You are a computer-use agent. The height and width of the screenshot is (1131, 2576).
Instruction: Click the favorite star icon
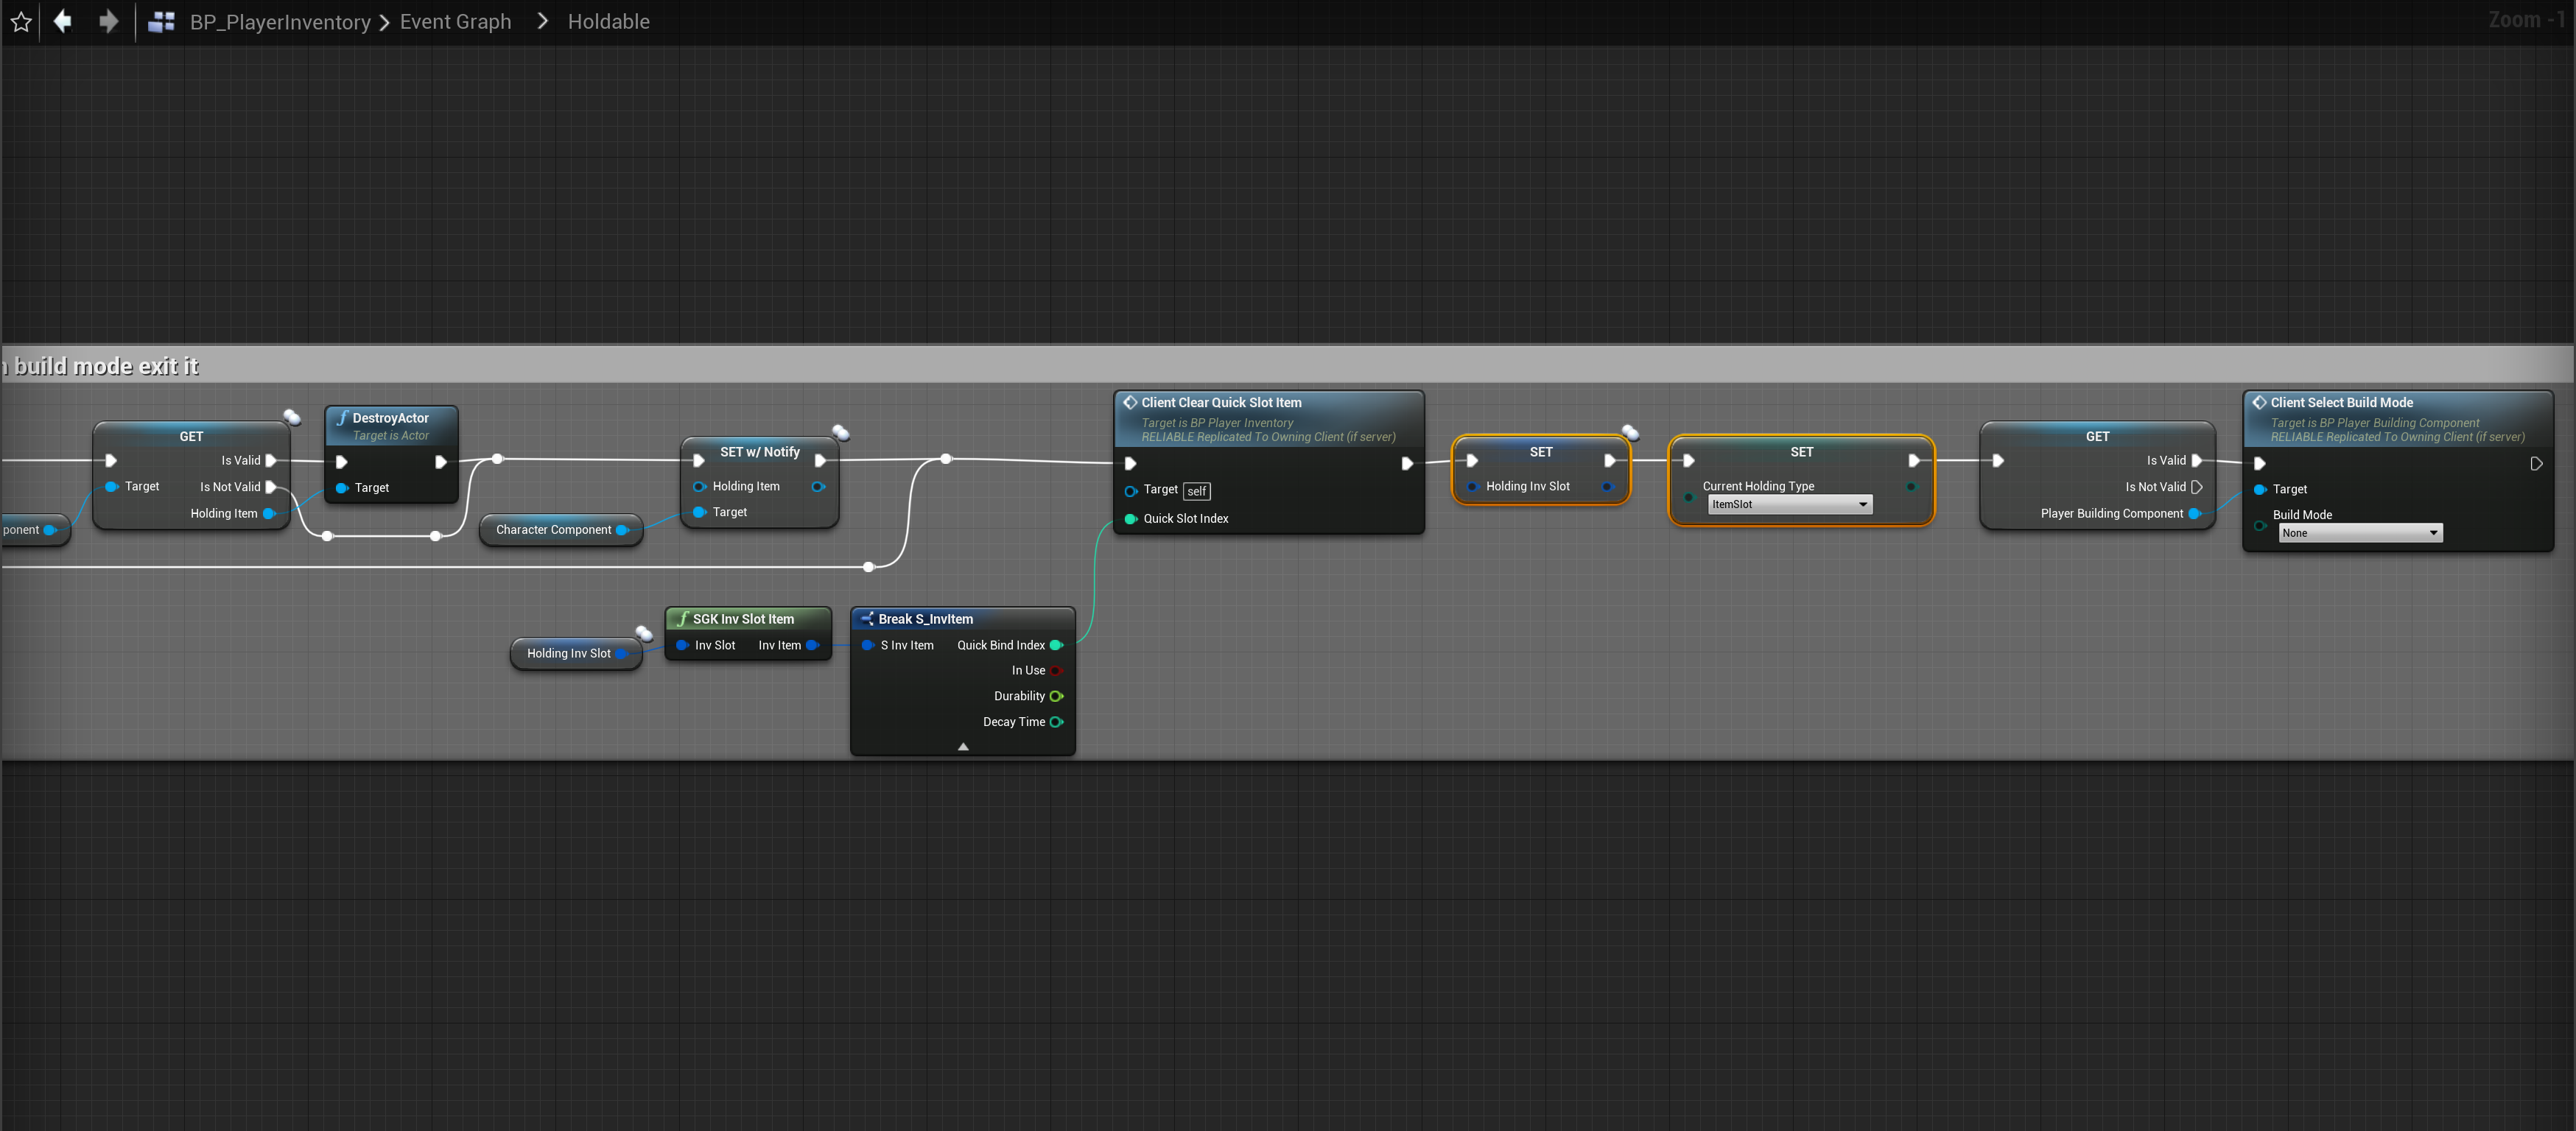tap(21, 22)
